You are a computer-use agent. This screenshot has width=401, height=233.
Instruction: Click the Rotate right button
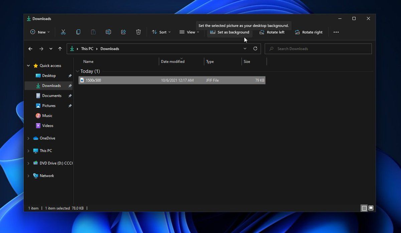[308, 32]
